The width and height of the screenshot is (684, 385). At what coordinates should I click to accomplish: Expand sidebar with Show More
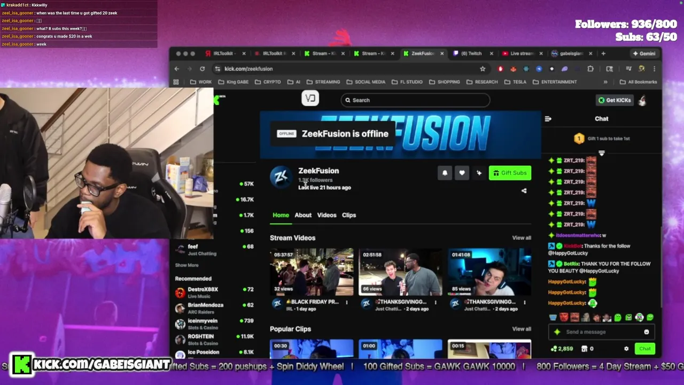186,265
